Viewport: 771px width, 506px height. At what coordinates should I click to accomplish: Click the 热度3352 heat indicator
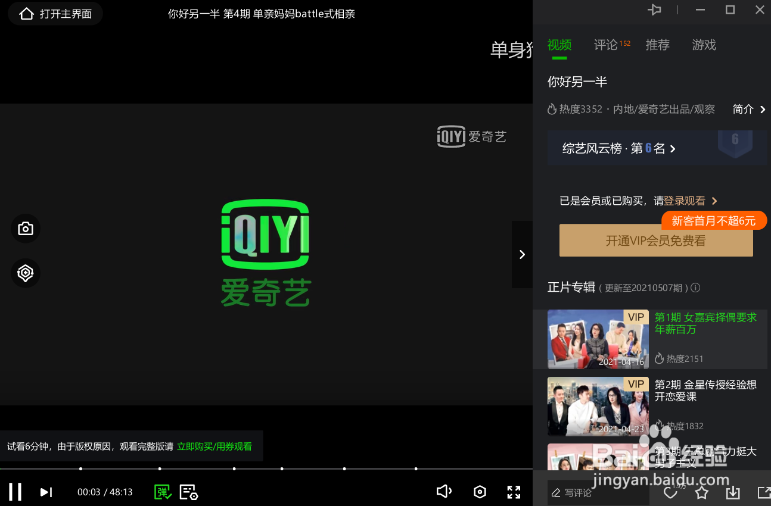pos(575,110)
